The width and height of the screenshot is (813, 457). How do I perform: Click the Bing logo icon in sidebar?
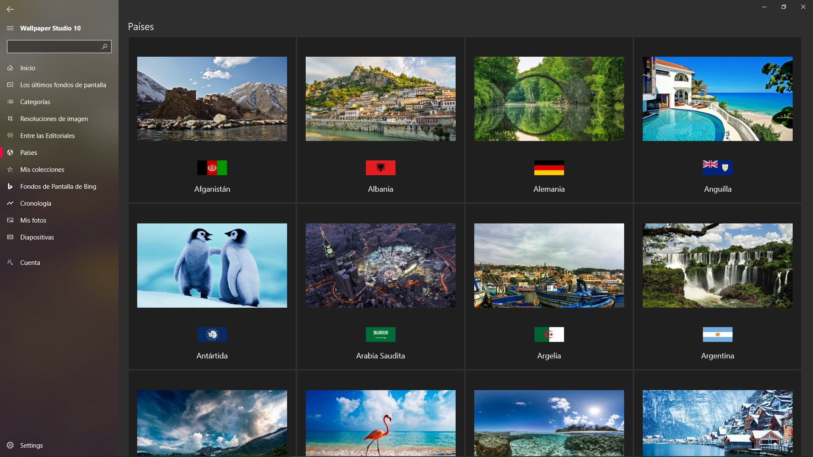[10, 186]
